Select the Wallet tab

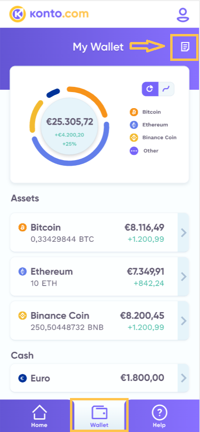coord(99,415)
